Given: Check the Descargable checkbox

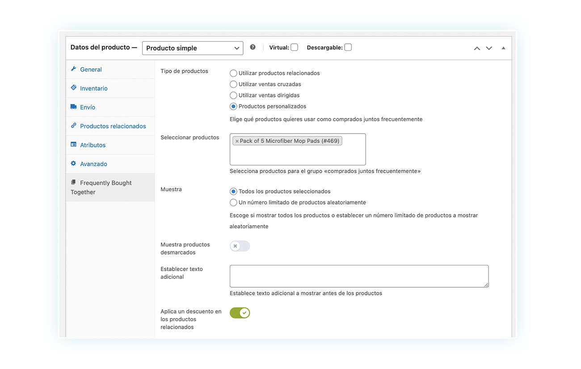Looking at the screenshot, I should pyautogui.click(x=348, y=47).
